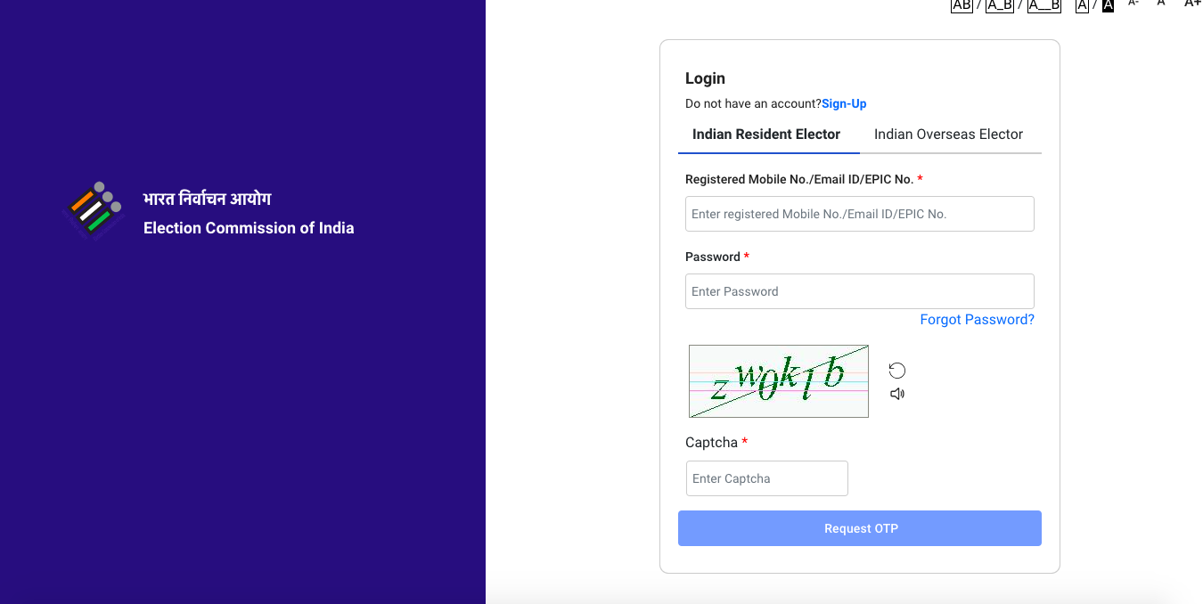The height and width of the screenshot is (604, 1203).
Task: Reset font size to default A
Action: pyautogui.click(x=1161, y=4)
